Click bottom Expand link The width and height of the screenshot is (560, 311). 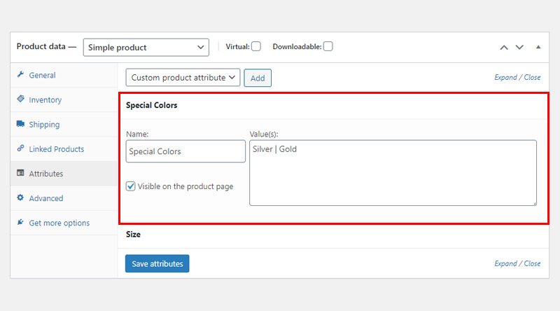[x=505, y=263]
